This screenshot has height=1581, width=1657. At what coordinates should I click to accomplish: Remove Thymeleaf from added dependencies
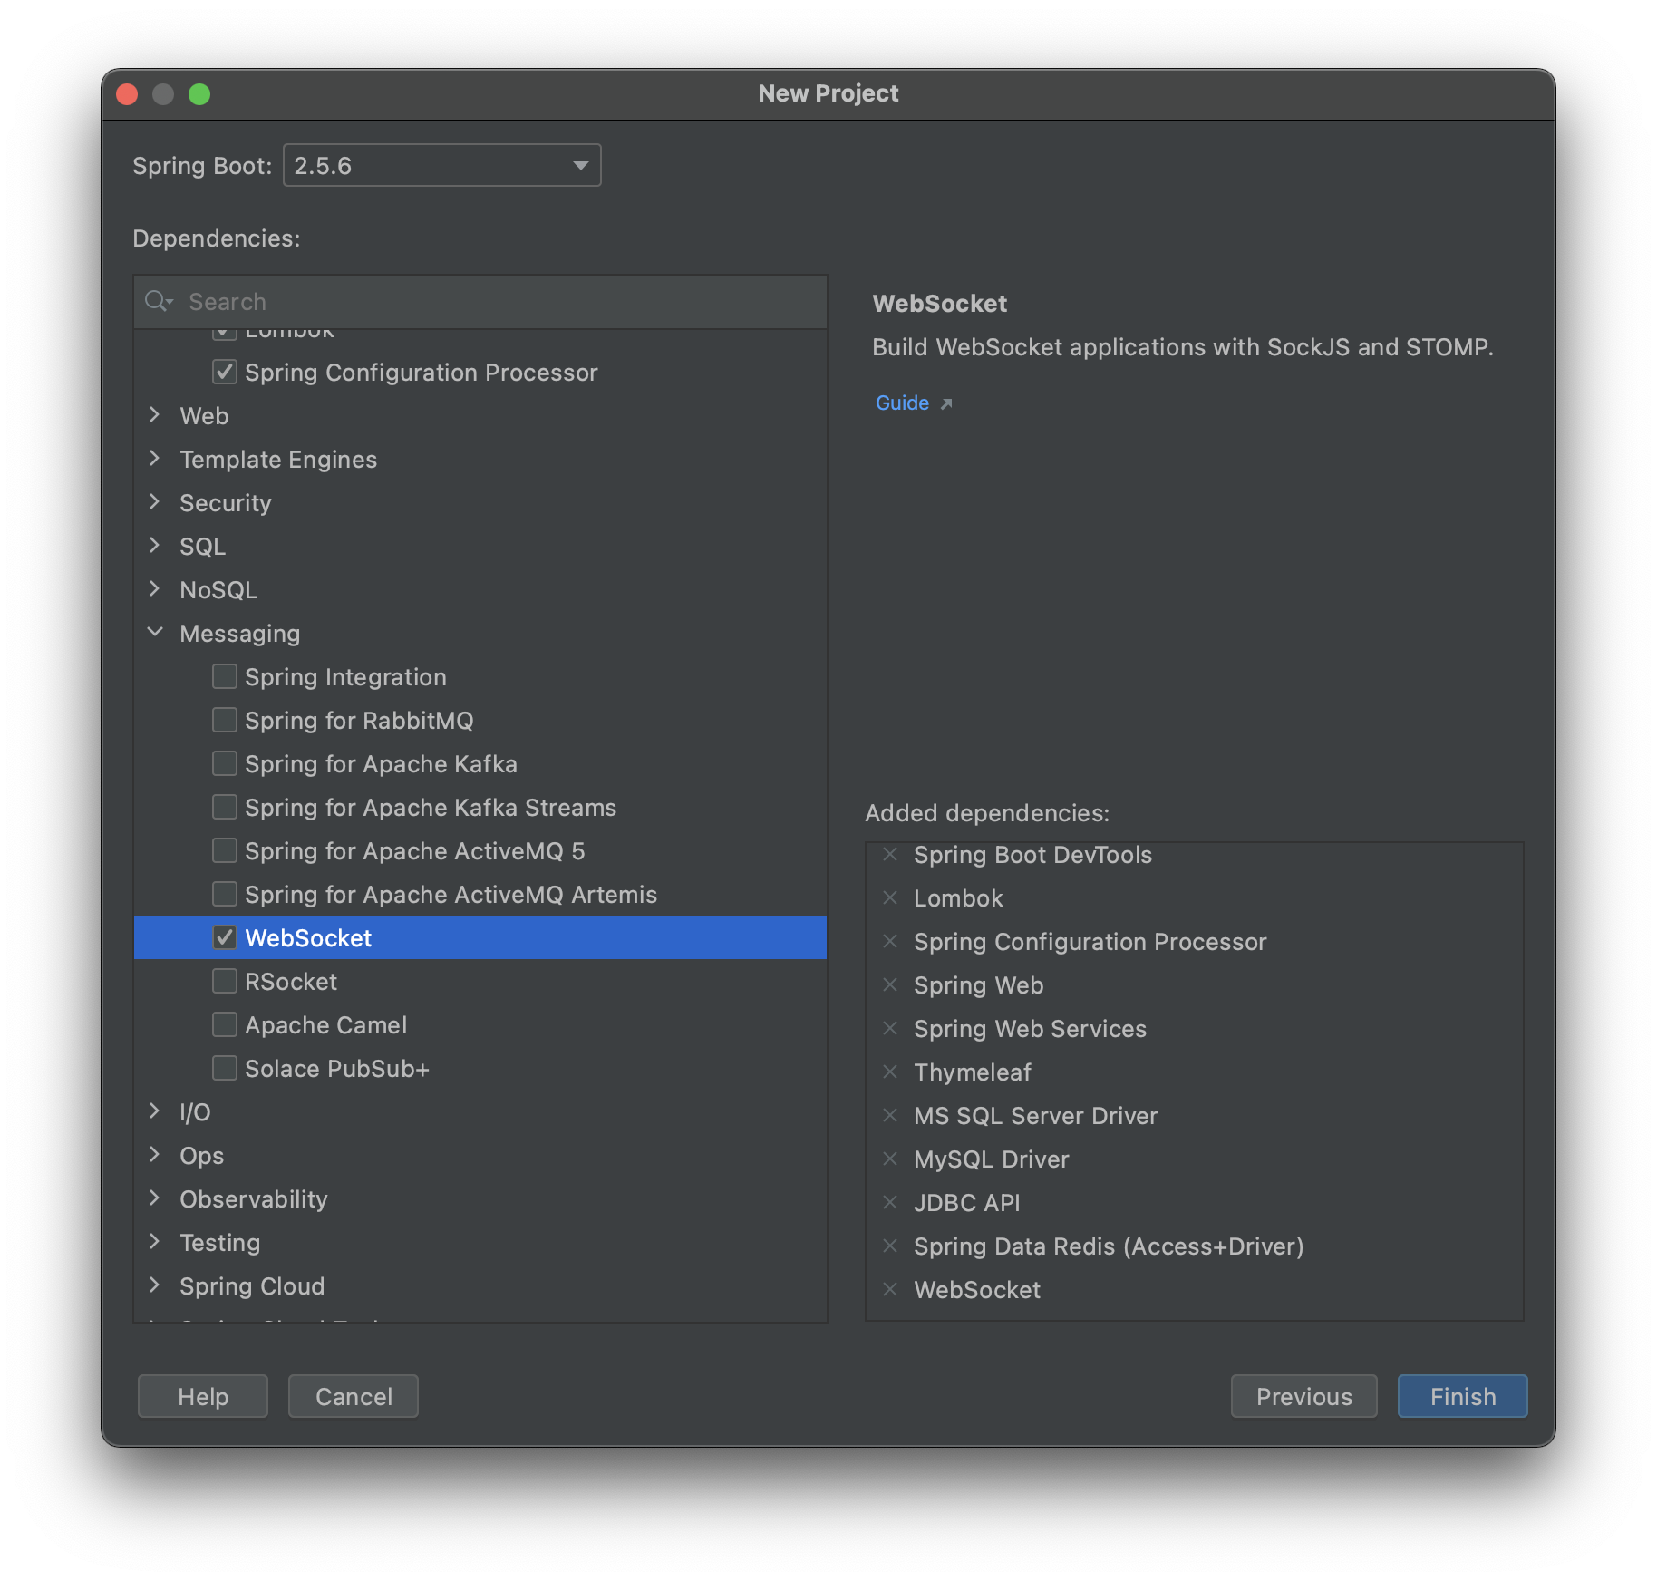pos(890,1072)
